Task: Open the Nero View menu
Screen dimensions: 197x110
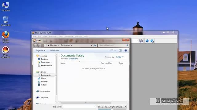Action: tap(45, 37)
